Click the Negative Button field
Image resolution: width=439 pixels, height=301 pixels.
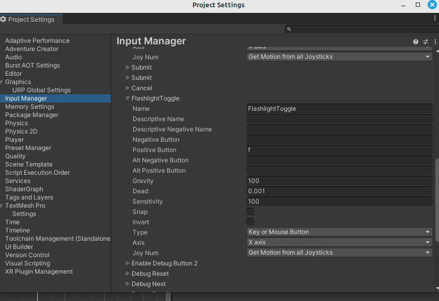[x=339, y=140]
